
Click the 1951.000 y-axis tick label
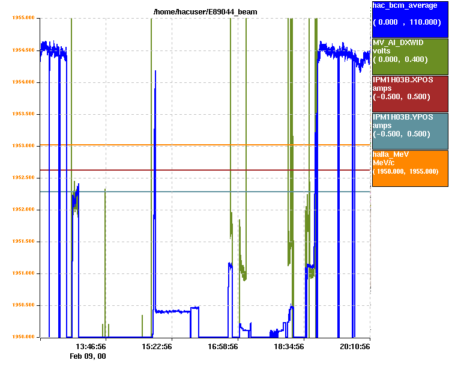pos(23,273)
